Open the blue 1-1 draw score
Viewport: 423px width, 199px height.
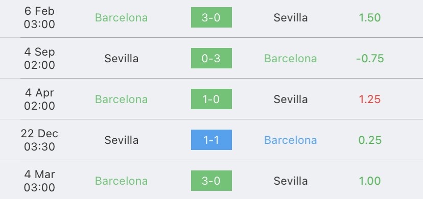211,140
